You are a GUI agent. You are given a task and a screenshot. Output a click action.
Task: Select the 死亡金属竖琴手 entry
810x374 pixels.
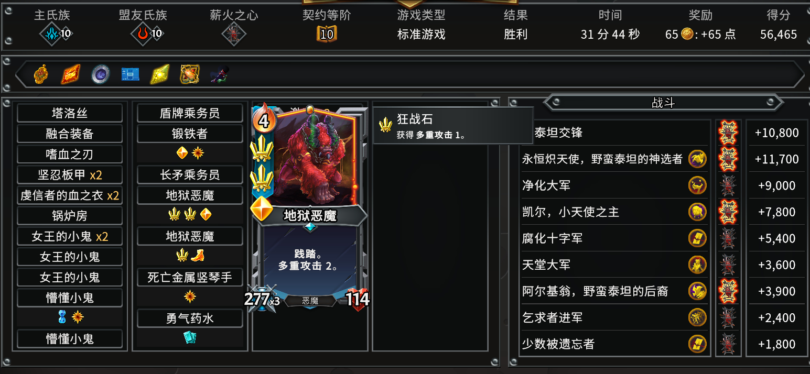point(190,277)
